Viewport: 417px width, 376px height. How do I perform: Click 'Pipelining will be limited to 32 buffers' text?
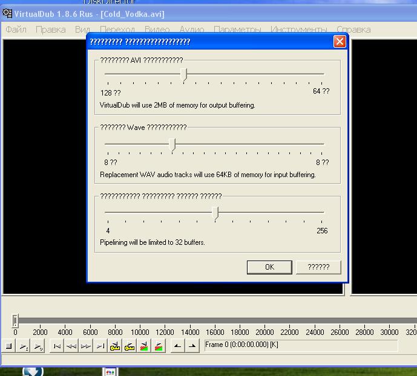153,242
